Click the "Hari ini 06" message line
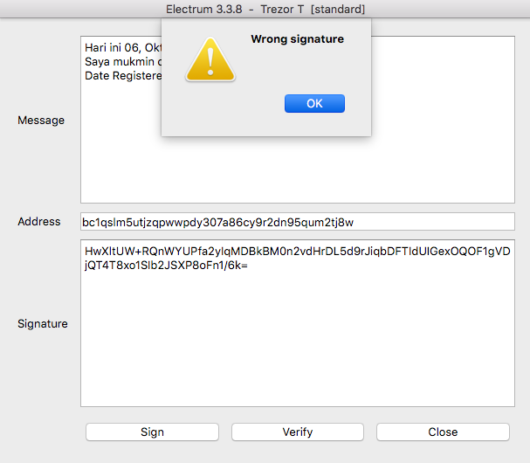The image size is (530, 463). click(123, 48)
